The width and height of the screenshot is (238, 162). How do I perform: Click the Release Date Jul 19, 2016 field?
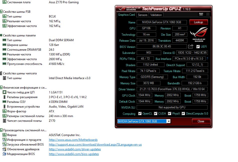point(146,40)
